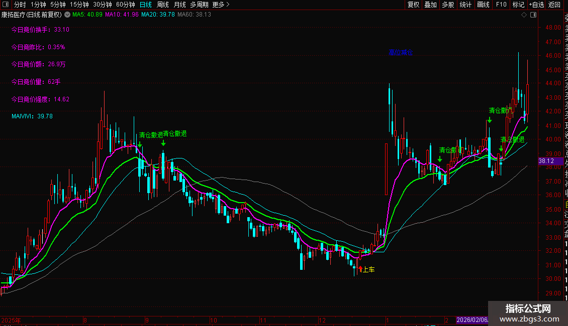The width and height of the screenshot is (568, 326).
Task: Click the MA10: 41.96 label
Action: (122, 15)
